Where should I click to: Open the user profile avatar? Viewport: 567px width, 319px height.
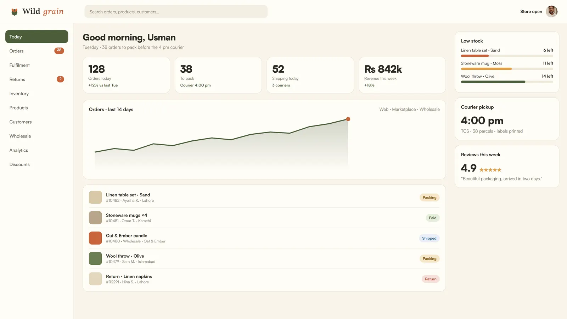pos(551,11)
